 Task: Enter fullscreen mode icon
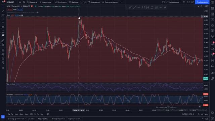(x=188, y=2)
